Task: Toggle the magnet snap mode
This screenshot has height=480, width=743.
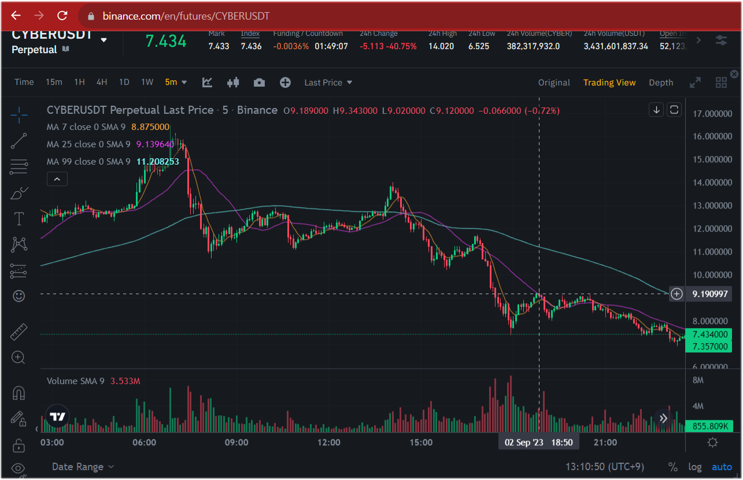Action: click(19, 393)
